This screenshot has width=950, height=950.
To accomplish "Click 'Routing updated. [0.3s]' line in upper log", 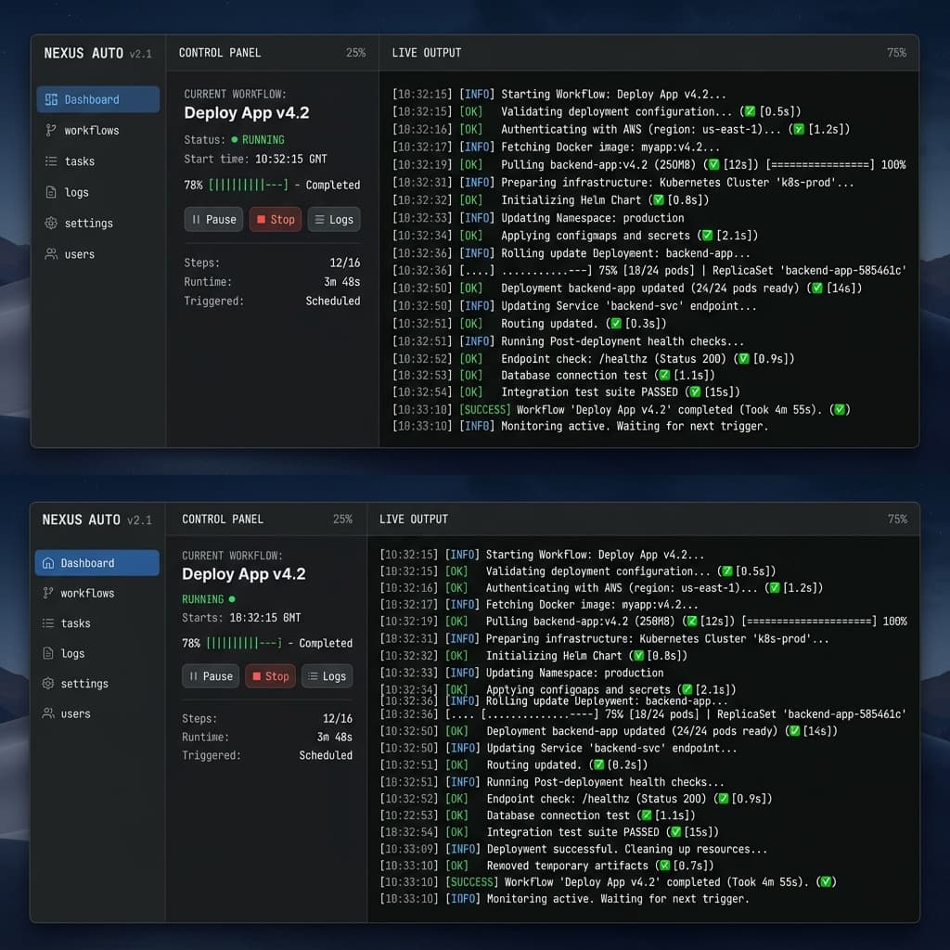I will 530,324.
